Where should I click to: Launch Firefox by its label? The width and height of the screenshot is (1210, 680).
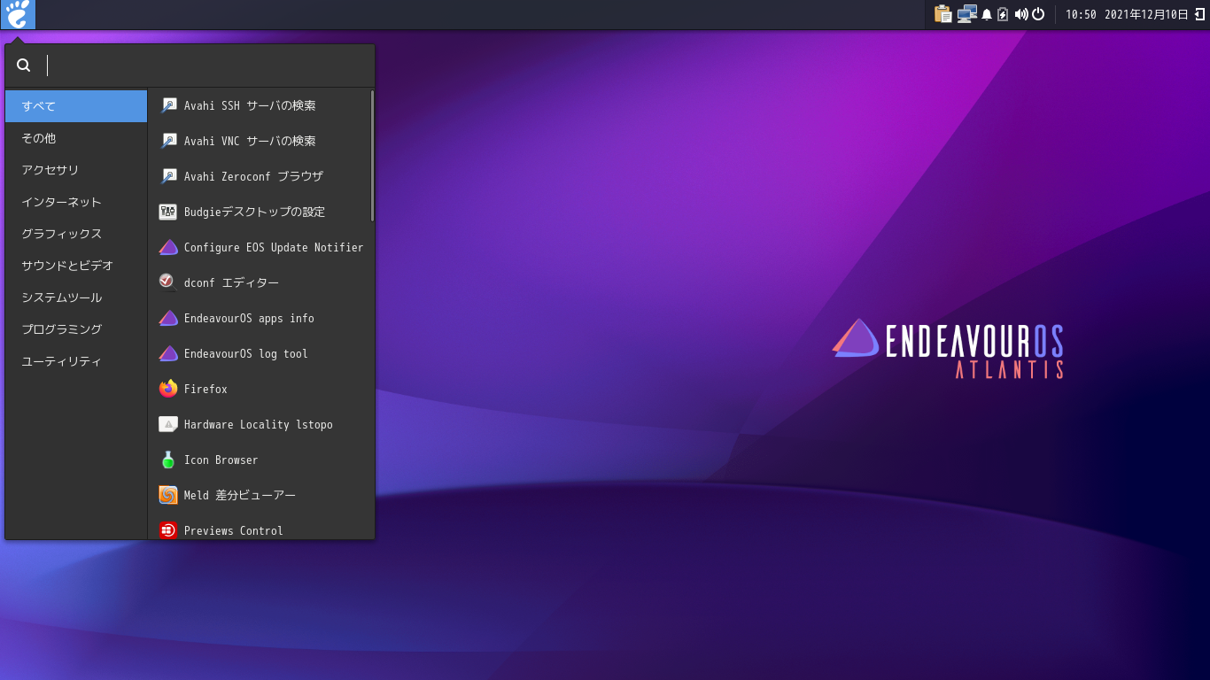click(x=206, y=389)
